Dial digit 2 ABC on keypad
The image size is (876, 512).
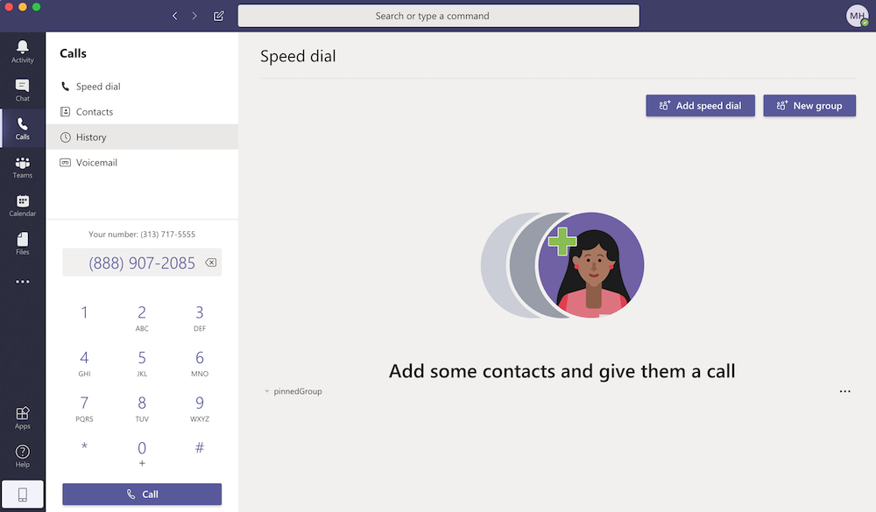142,319
